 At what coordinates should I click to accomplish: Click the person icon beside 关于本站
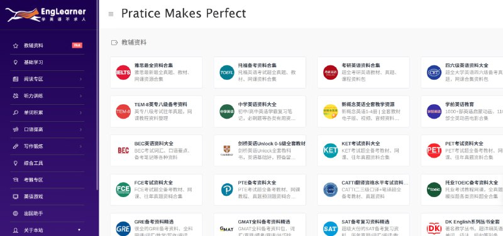15,230
